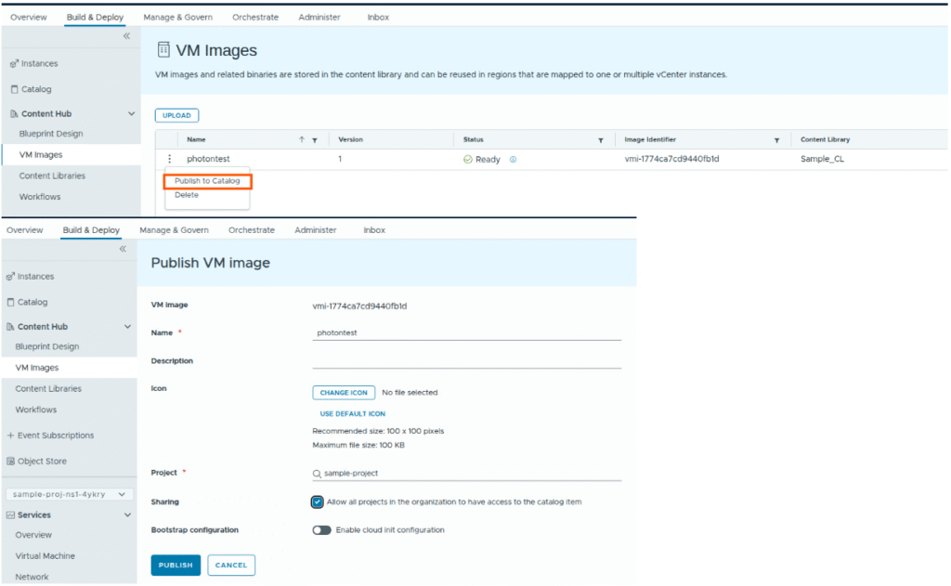Click USE DEFAULT ICON link
The height and width of the screenshot is (586, 951).
(352, 414)
